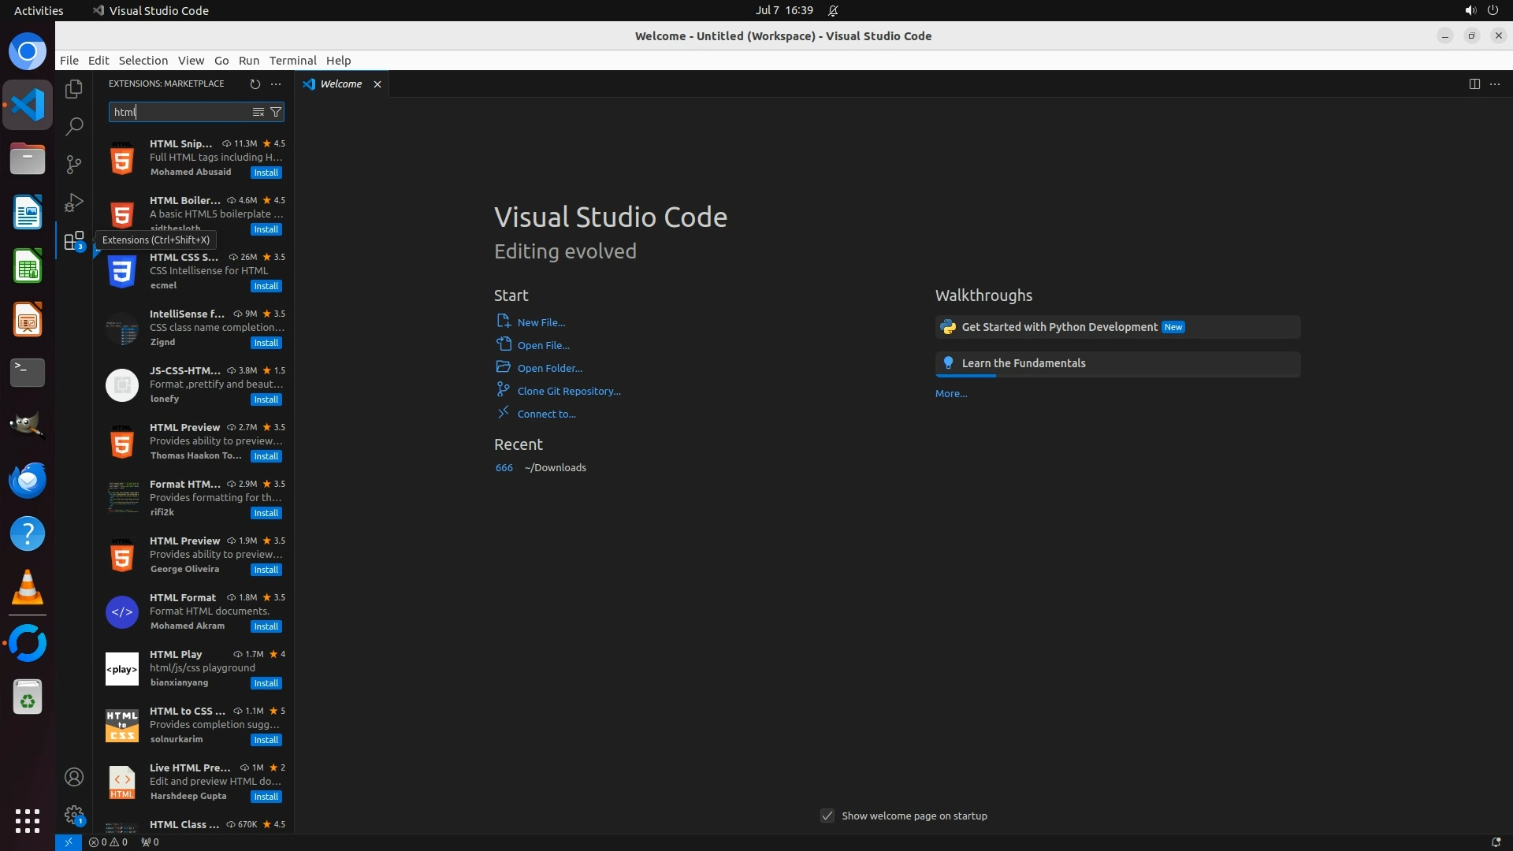Open Extensions panel more actions menu
This screenshot has height=851, width=1513.
click(x=276, y=84)
